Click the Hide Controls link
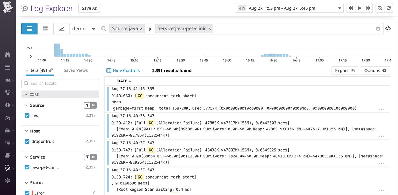Viewport: 398px width, 195px height. pyautogui.click(x=123, y=70)
